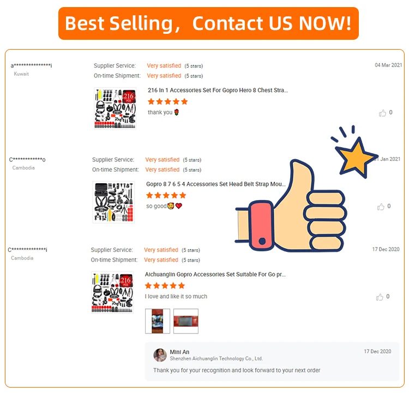Click the thumbs-up icon on the Kuwait review
Image resolution: width=409 pixels, height=393 pixels.
[382, 113]
